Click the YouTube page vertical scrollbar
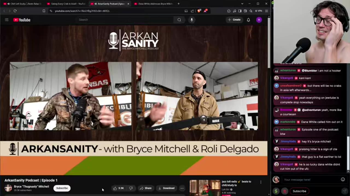This screenshot has height=196, width=350. click(x=269, y=44)
